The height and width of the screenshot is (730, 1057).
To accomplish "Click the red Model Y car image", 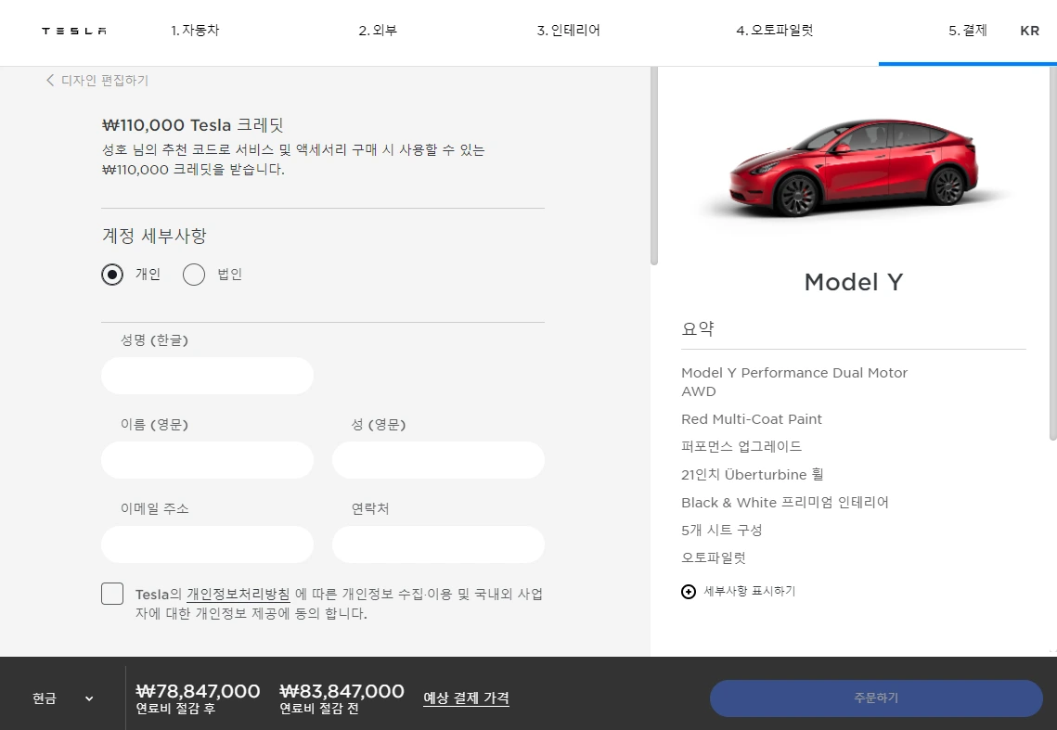I will pos(854,168).
